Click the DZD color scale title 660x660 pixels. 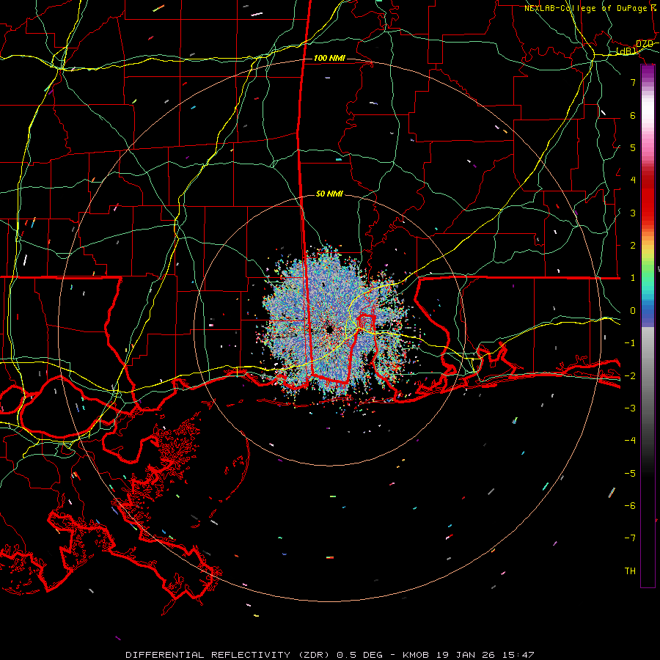click(645, 44)
